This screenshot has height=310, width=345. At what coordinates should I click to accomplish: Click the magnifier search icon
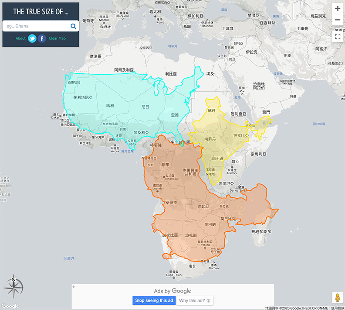coord(73,26)
